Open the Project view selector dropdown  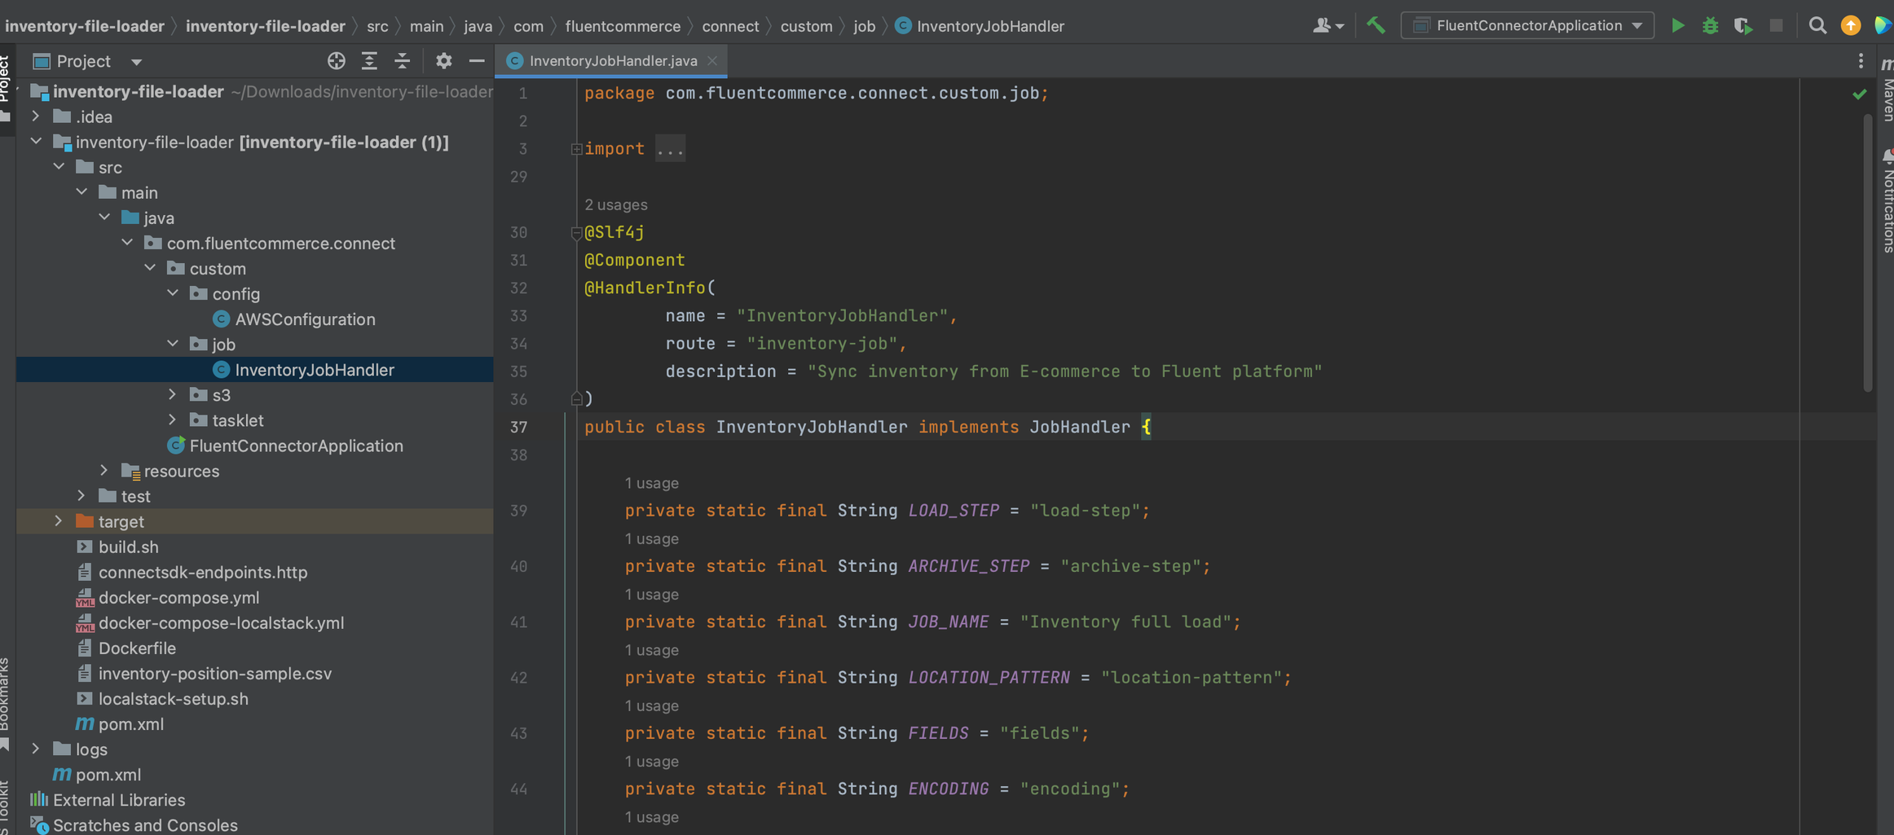pos(135,62)
